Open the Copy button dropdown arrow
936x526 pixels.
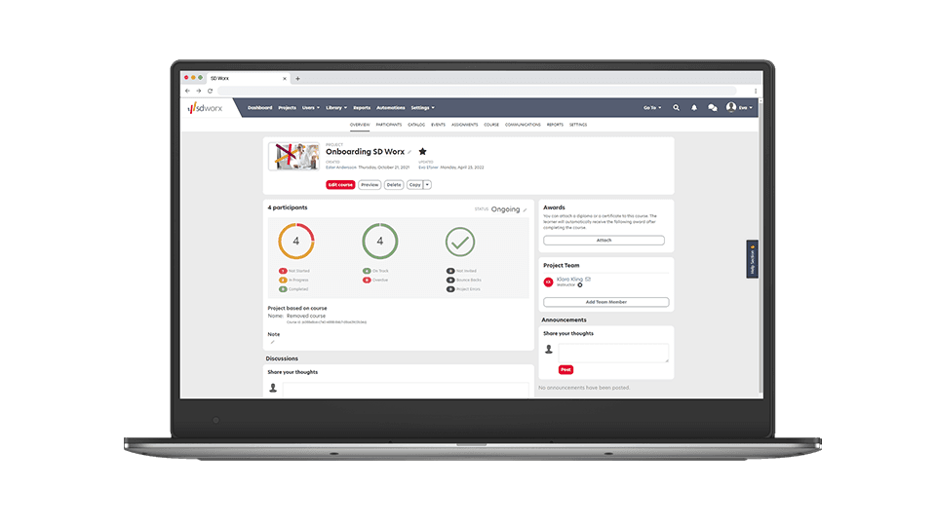427,185
